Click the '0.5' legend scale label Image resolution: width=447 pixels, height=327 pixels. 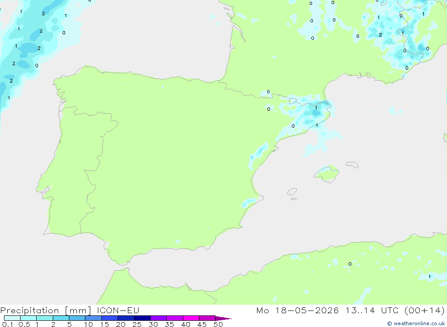(25, 324)
